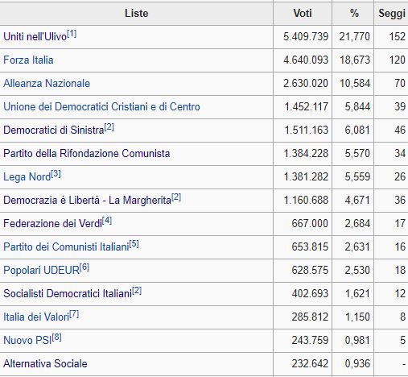This screenshot has height=377, width=408.
Task: Select vote count 1.381.282
Action: (x=306, y=177)
